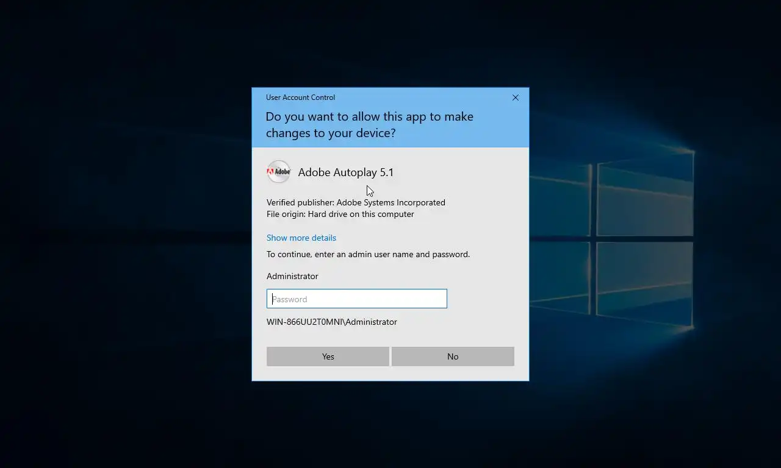This screenshot has width=781, height=468.
Task: Click the WIN-866UU2T0MNI\Administrator account path
Action: click(332, 322)
